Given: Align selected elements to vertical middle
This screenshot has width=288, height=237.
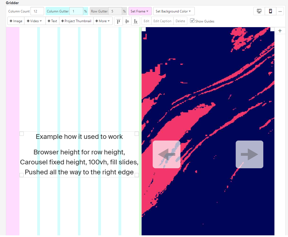Looking at the screenshot, I should click(127, 21).
